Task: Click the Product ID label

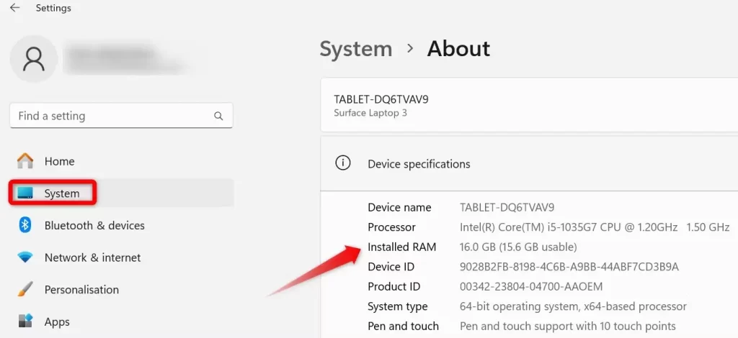Action: [394, 286]
